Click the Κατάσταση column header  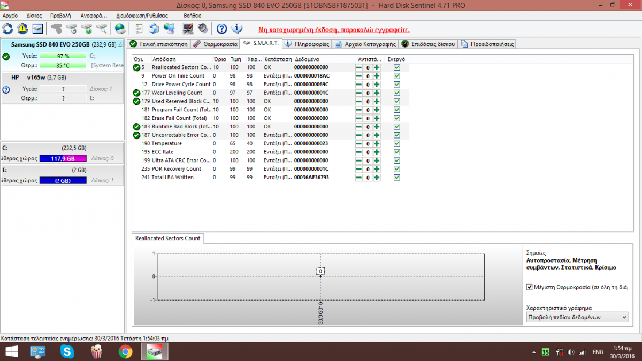(x=278, y=59)
